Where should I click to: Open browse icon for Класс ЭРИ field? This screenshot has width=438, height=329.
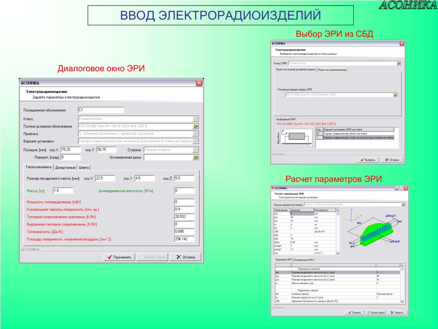(399, 63)
